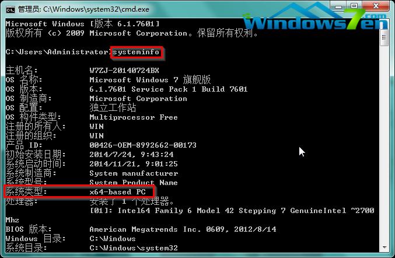The image size is (395, 258).
Task: Click boot time '2014/11/21, 9:01:25'
Action: (134, 164)
